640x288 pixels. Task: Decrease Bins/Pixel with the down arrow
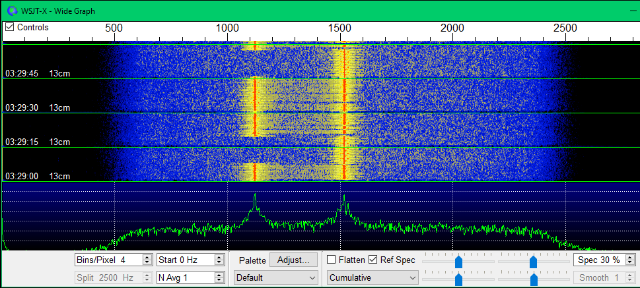tap(147, 263)
